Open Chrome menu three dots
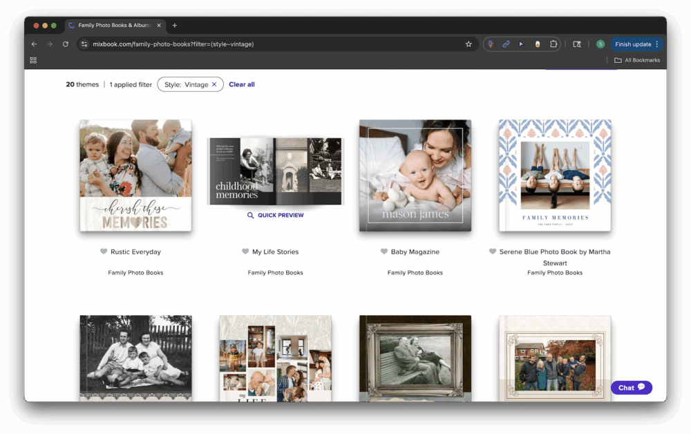The image size is (691, 434). click(x=657, y=44)
